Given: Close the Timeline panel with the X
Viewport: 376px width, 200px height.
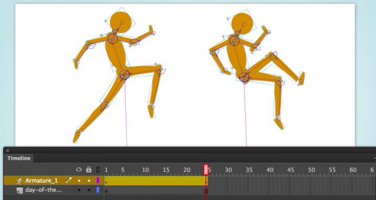Looking at the screenshot, I should point(8,150).
